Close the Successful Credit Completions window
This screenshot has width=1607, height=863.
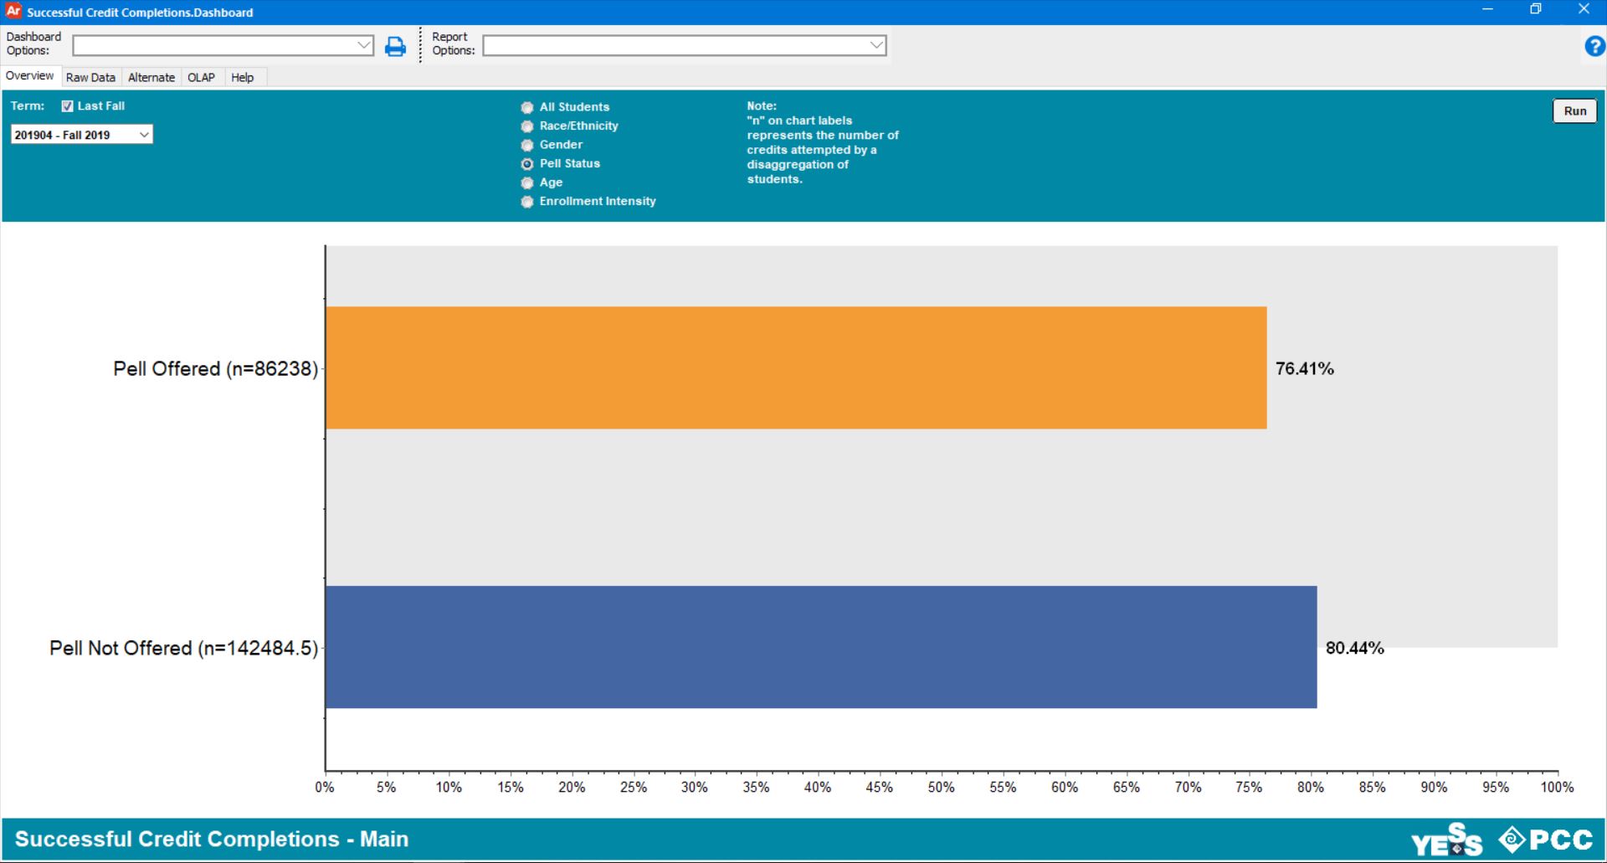coord(1583,10)
